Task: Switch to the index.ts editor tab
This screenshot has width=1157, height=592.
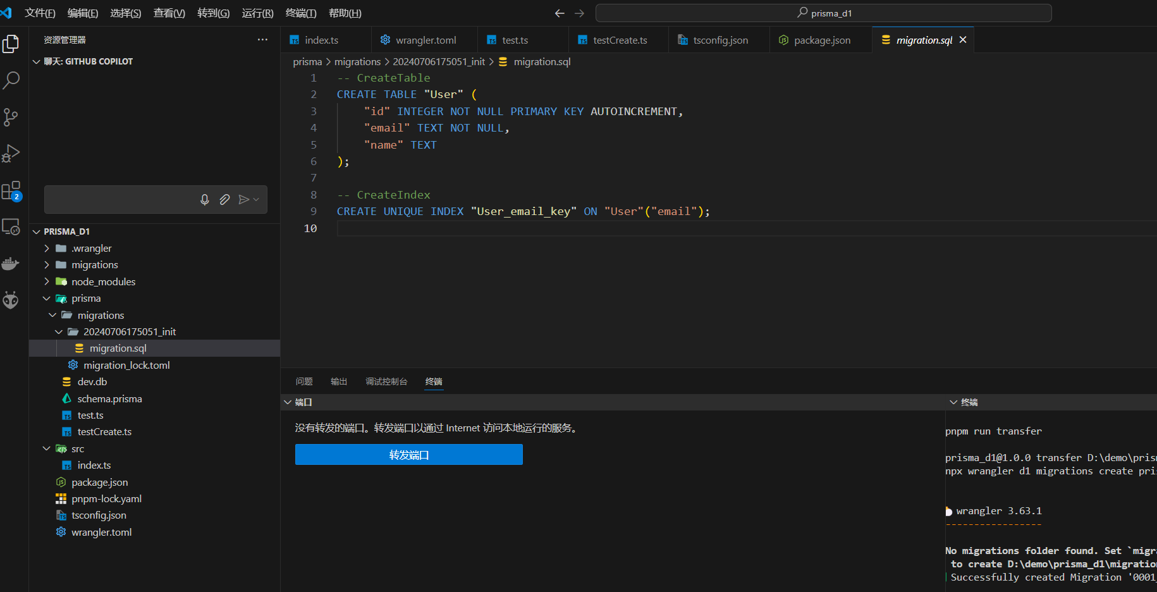Action: coord(326,40)
